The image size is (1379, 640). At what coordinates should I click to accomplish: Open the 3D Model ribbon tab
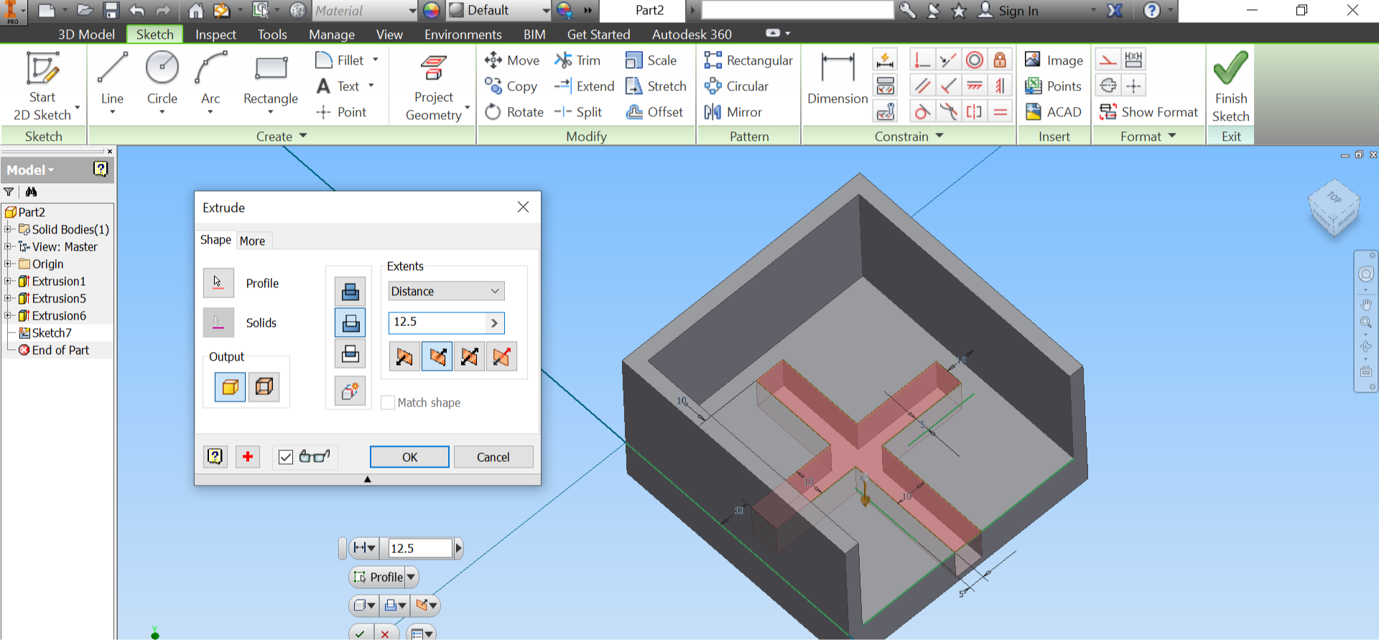coord(86,34)
